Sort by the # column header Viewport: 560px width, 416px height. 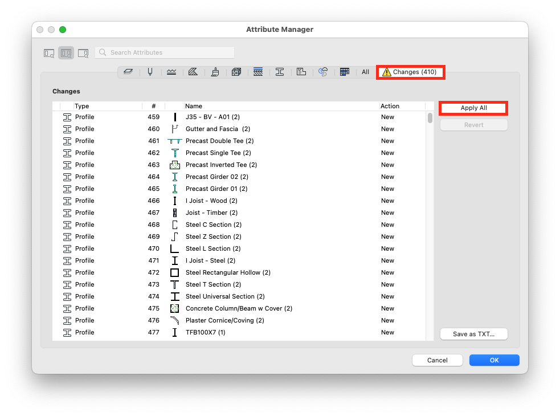(154, 106)
